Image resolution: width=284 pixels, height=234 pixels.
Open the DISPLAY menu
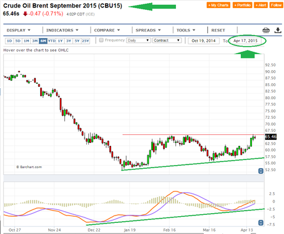coord(19,30)
